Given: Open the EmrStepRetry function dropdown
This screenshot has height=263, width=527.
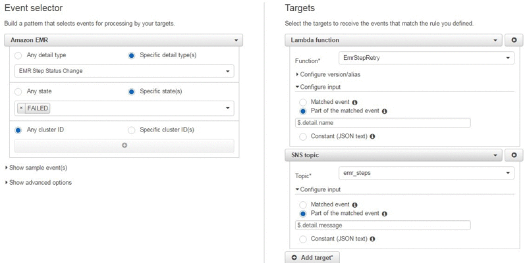Looking at the screenshot, I should click(x=426, y=58).
